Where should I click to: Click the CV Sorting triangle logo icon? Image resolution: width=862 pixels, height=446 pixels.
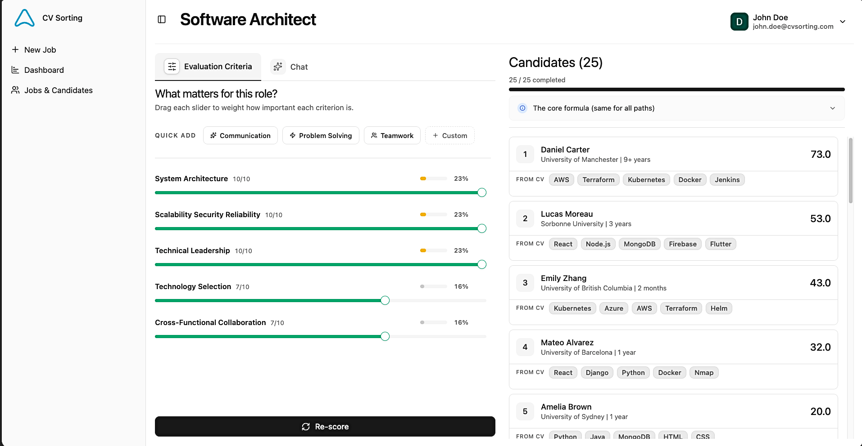pos(25,18)
